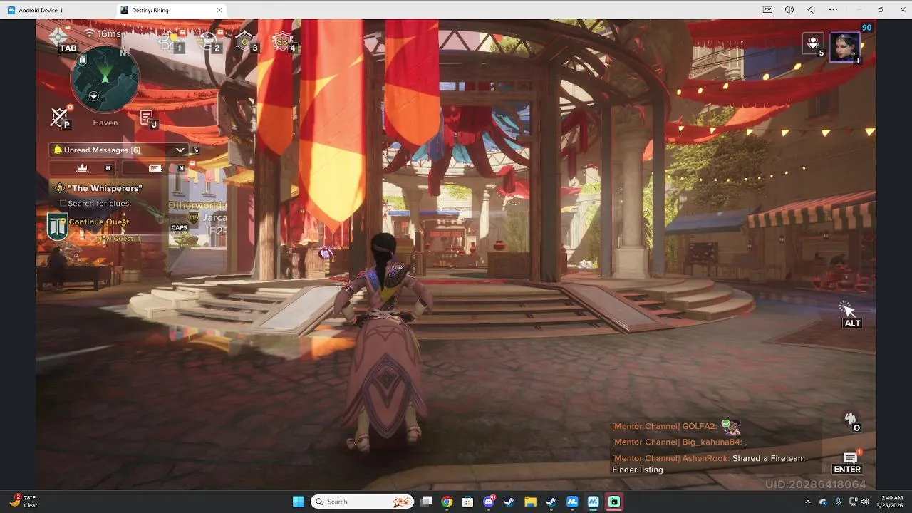Click the green door quest emblem icon
Image resolution: width=912 pixels, height=513 pixels.
click(x=58, y=226)
